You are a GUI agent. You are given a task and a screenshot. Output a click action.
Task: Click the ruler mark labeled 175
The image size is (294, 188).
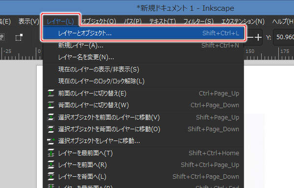tap(285, 51)
